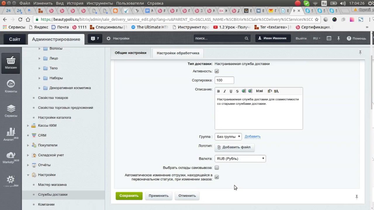Click the Выйти link
This screenshot has height=210, width=374.
[x=301, y=38]
